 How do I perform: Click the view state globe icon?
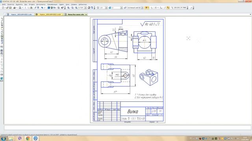[110, 8]
